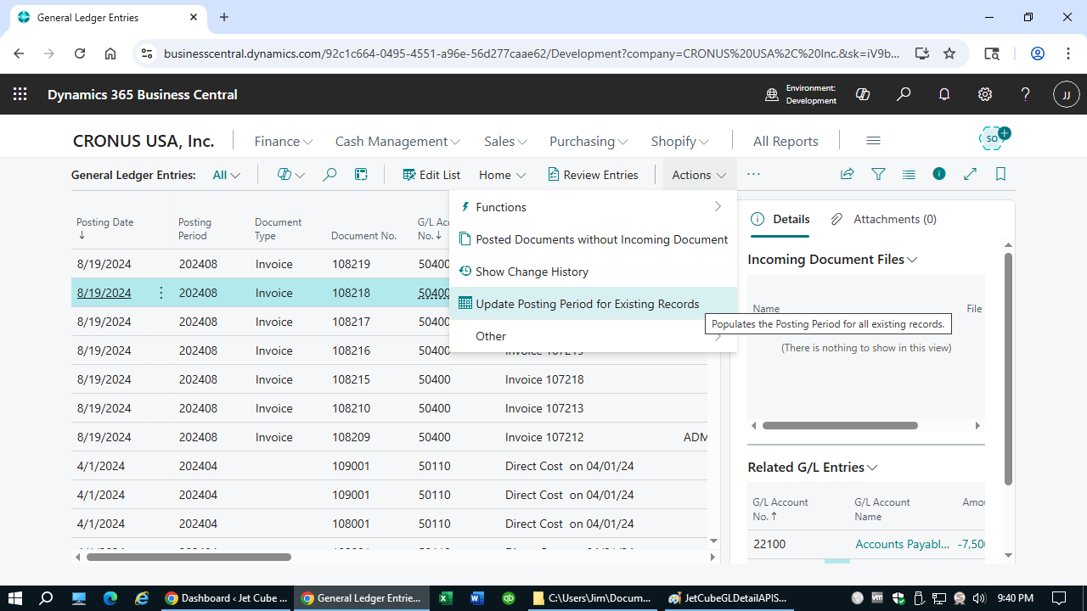1087x611 pixels.
Task: Open the Chrome profile icon
Action: (x=1038, y=53)
